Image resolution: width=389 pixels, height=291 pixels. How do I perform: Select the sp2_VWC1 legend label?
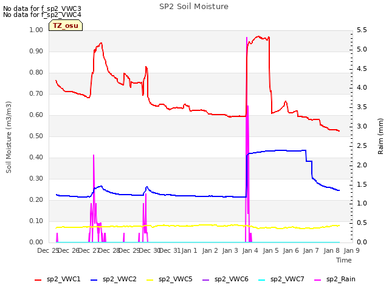pos(64,279)
